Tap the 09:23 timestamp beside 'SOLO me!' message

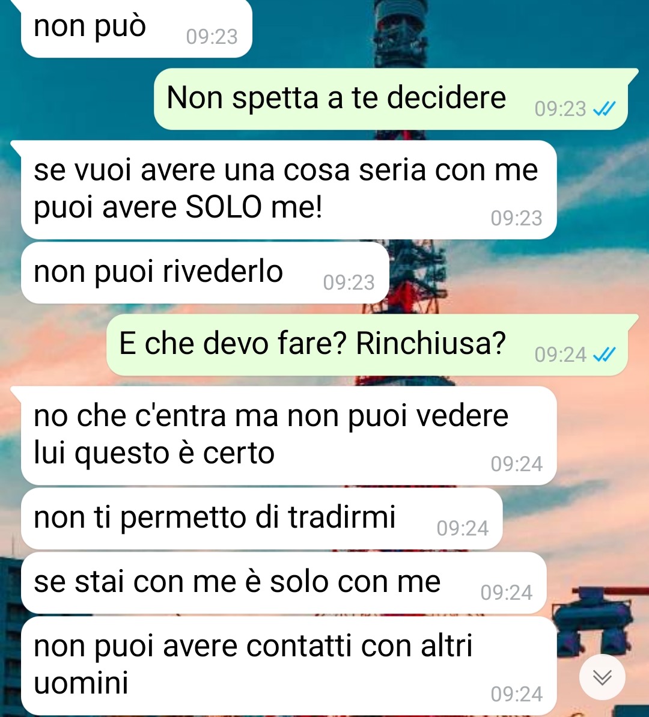[516, 219]
